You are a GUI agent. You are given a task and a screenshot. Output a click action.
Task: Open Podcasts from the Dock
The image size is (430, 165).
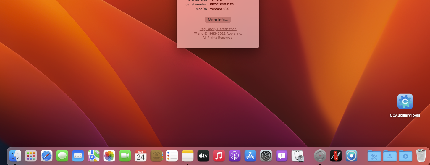tap(235, 156)
